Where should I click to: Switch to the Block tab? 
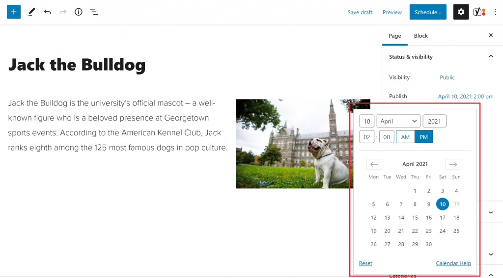421,36
